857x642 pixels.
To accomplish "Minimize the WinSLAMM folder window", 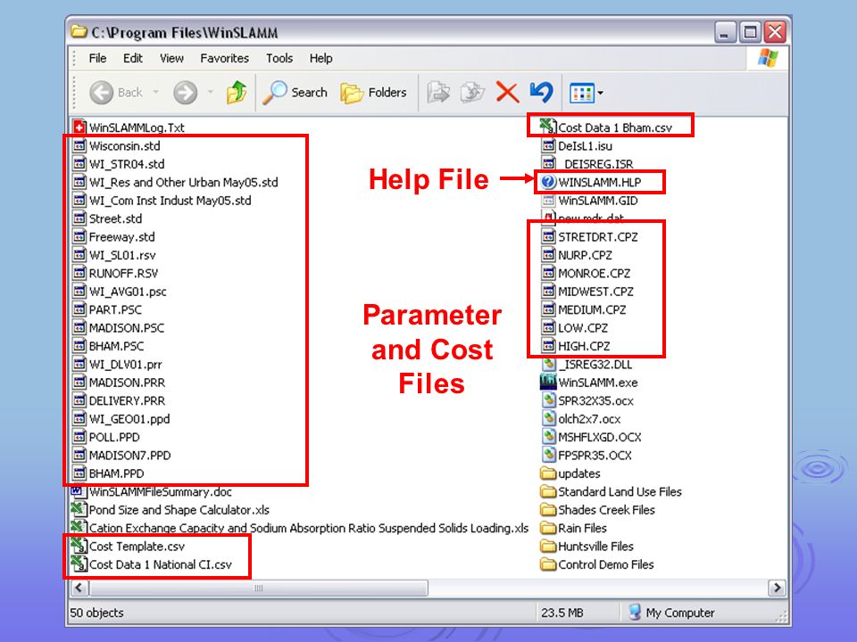I will 725,32.
